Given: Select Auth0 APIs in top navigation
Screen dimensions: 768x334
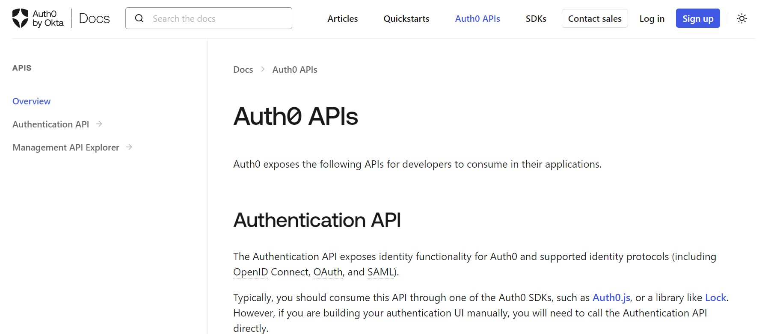Looking at the screenshot, I should pyautogui.click(x=477, y=19).
